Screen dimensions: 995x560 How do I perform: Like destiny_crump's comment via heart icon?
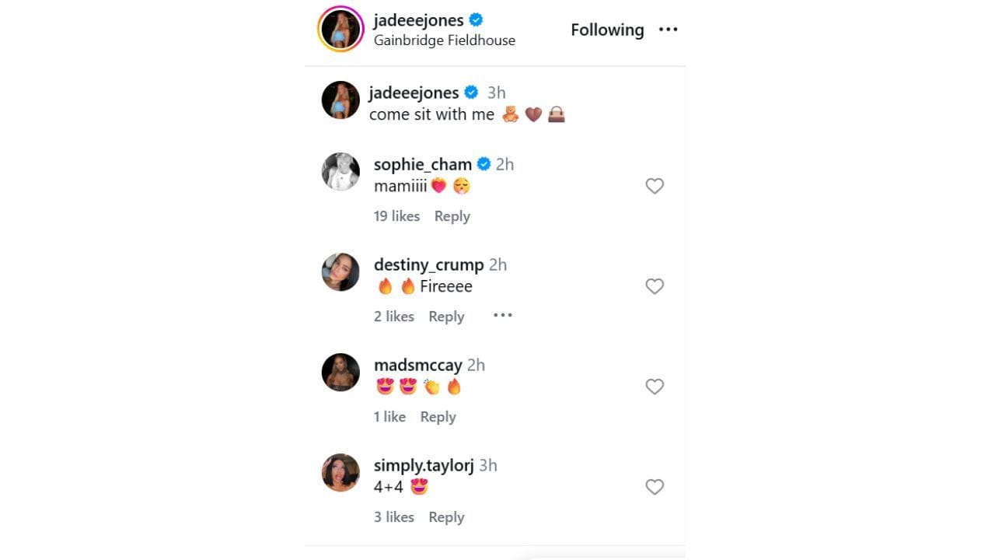pyautogui.click(x=655, y=286)
